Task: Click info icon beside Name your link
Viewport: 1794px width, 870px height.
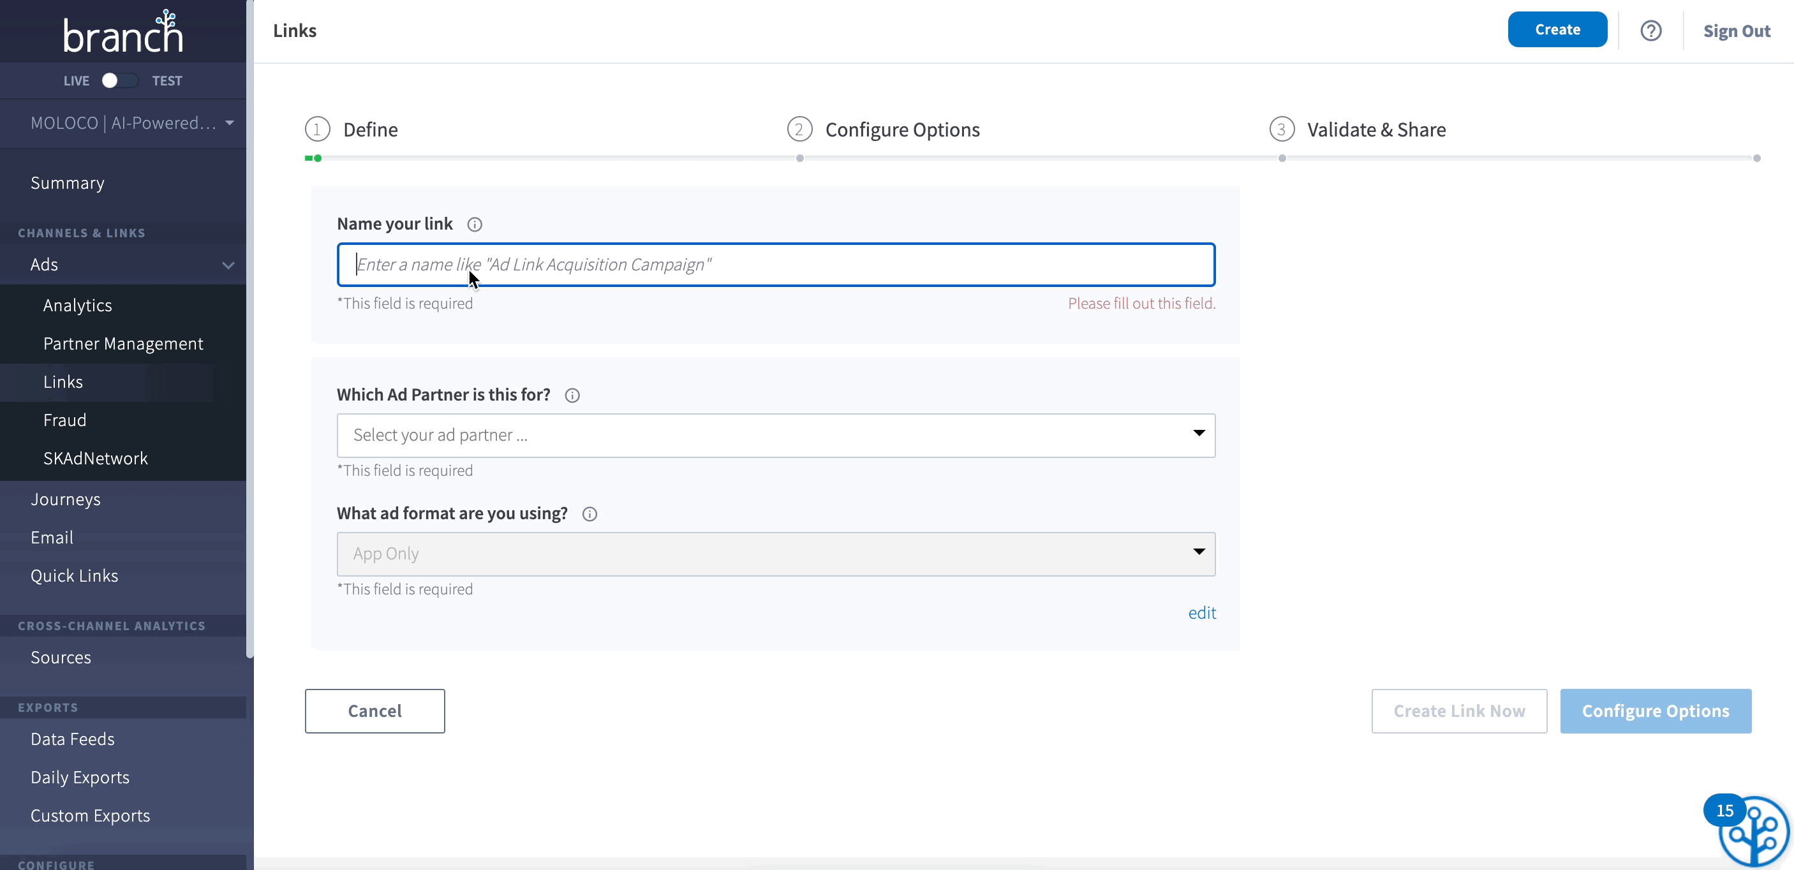Action: point(474,224)
